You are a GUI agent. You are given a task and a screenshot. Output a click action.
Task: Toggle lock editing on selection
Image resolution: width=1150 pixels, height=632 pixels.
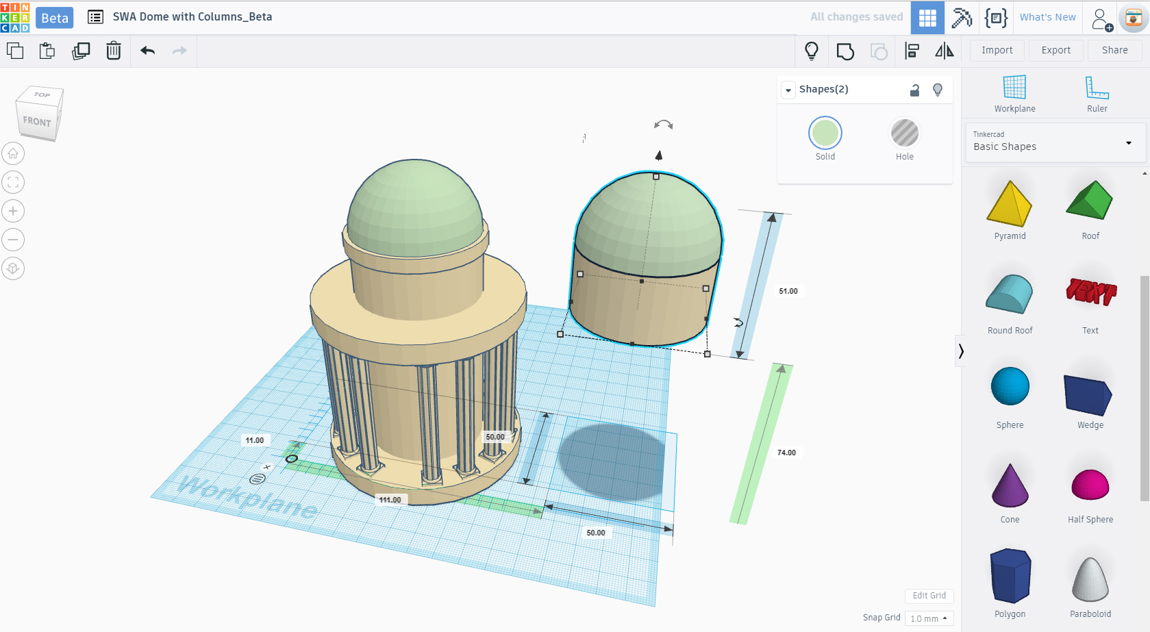(914, 90)
